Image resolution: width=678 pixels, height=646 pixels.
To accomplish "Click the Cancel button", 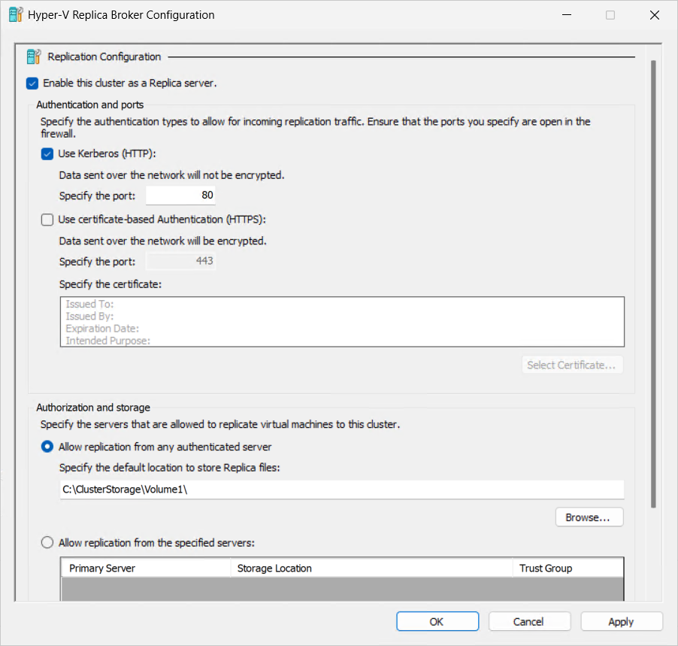I will [530, 622].
